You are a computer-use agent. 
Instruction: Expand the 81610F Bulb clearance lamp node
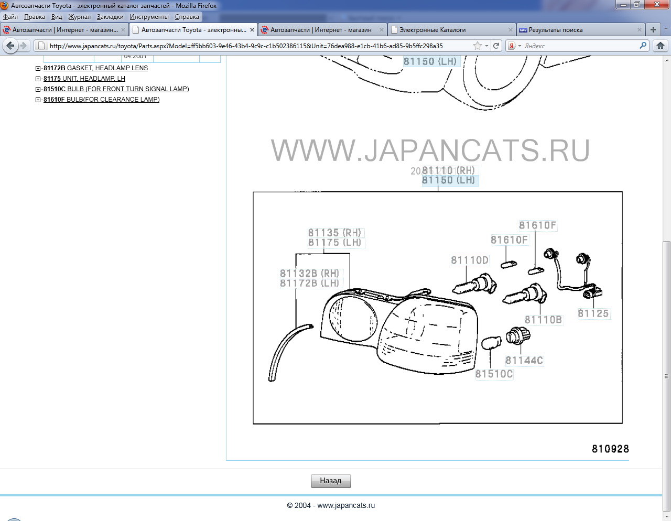coord(38,100)
